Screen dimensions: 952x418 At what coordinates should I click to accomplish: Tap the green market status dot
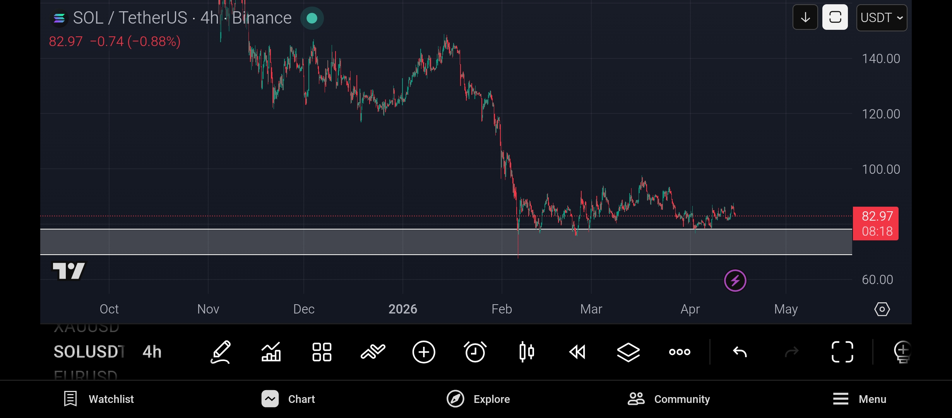pyautogui.click(x=312, y=18)
